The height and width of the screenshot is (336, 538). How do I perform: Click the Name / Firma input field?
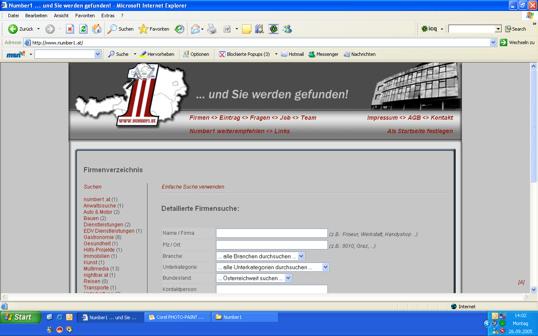[x=272, y=234]
